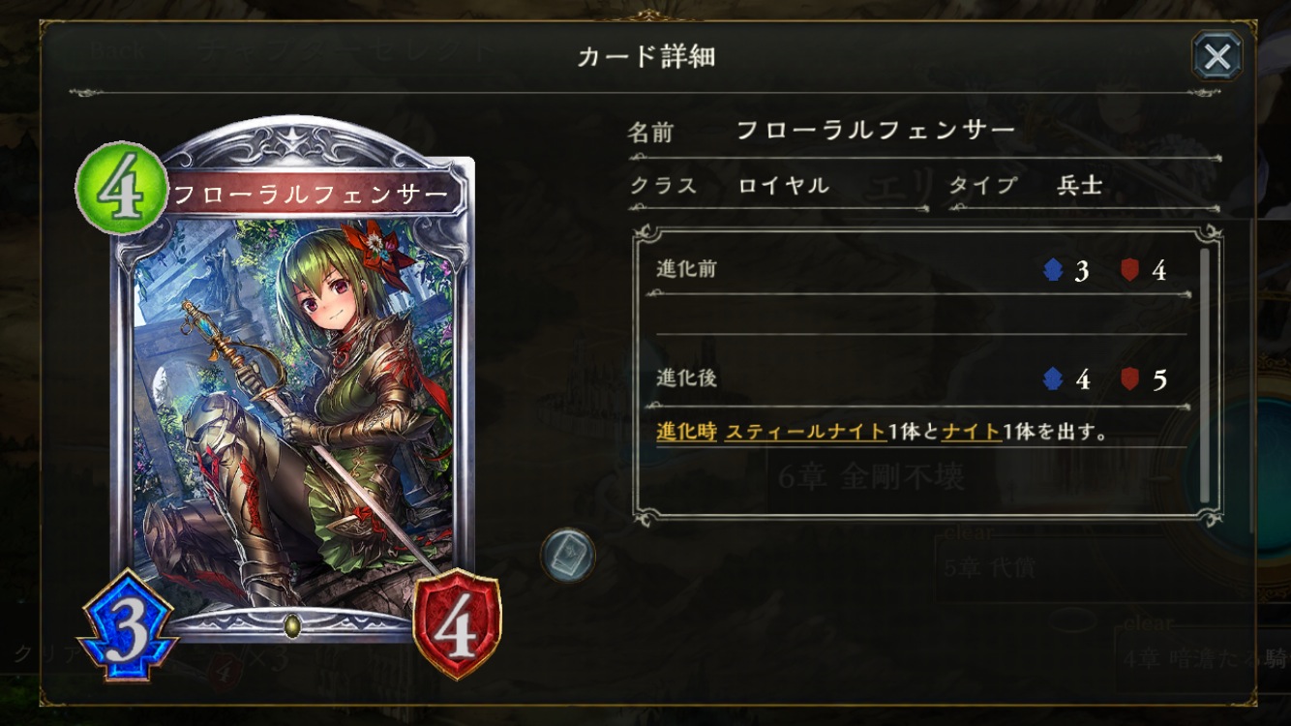Tap the カード詳細 dialog title

645,56
